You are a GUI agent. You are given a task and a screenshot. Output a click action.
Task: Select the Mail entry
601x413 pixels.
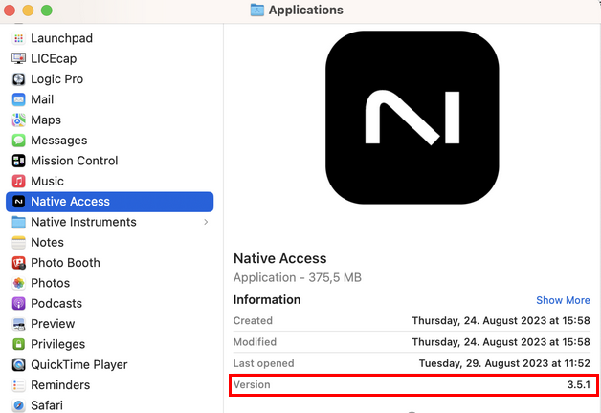tap(110, 99)
